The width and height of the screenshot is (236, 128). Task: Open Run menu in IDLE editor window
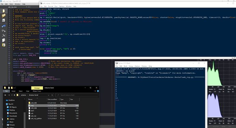click(x=56, y=6)
